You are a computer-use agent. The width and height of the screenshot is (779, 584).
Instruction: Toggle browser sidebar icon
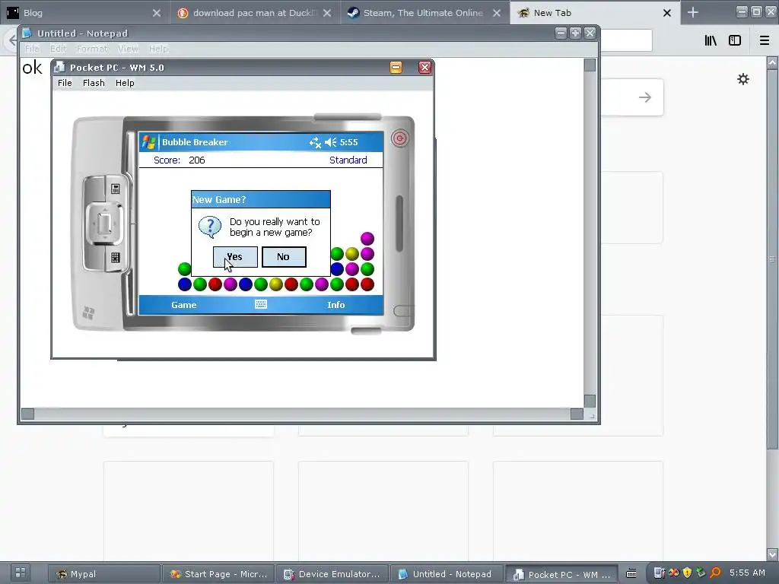(735, 40)
